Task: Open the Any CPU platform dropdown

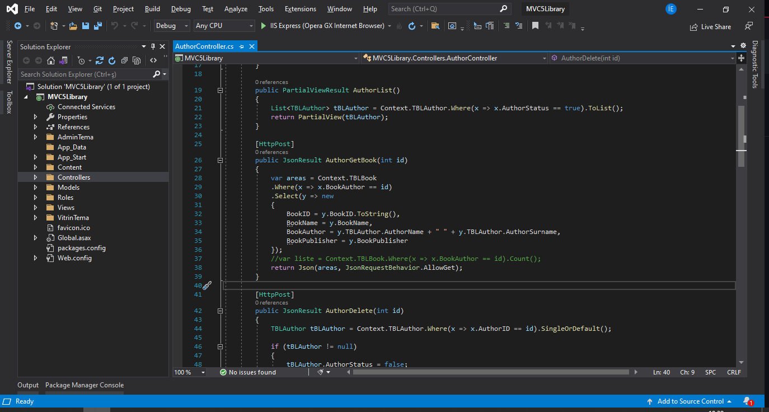Action: pyautogui.click(x=224, y=26)
